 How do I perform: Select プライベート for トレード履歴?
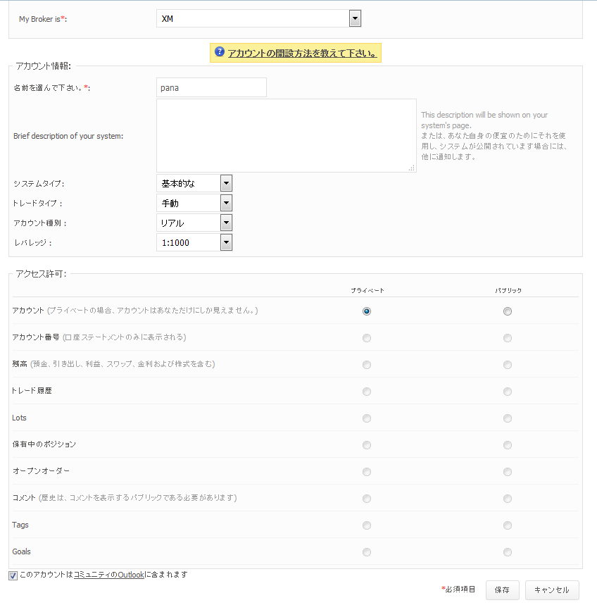point(366,392)
